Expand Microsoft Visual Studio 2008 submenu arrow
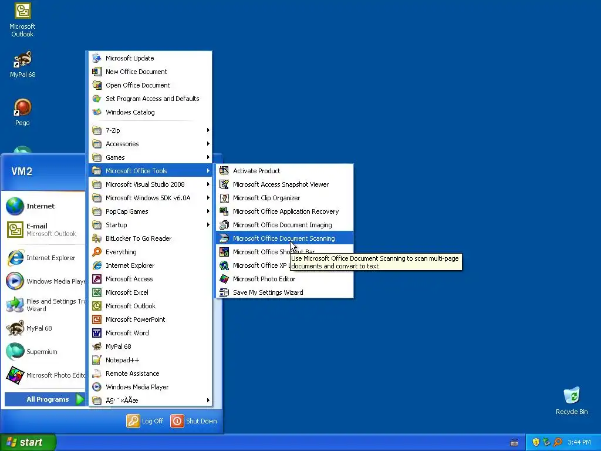This screenshot has width=601, height=451. point(208,184)
